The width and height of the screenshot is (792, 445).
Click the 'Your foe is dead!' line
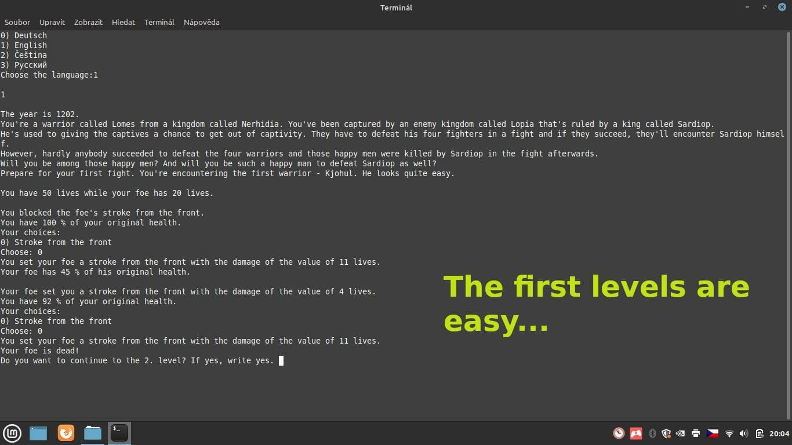point(40,351)
